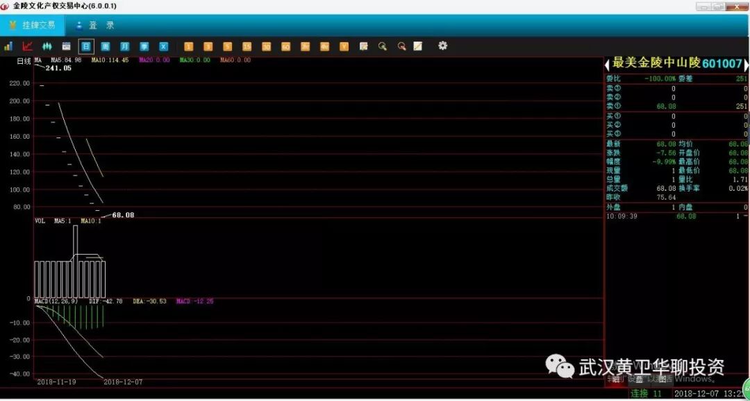Click the 连接 11 connection status

click(646, 394)
